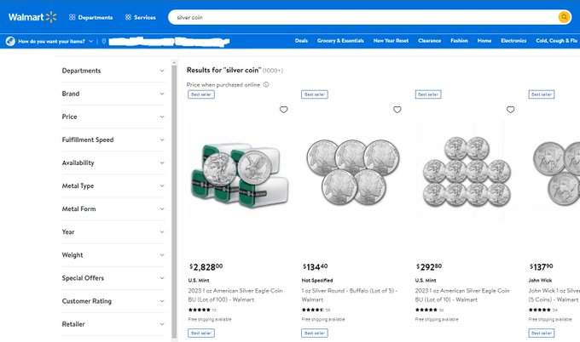Screen dimensions: 580x342
Task: Go to Grocery & Essentials
Action: [339, 41]
